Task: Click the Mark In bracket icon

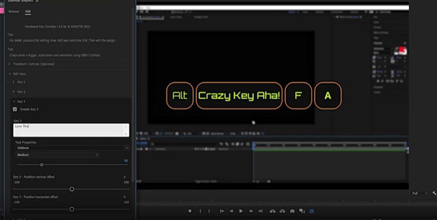Action: pyautogui.click(x=201, y=211)
